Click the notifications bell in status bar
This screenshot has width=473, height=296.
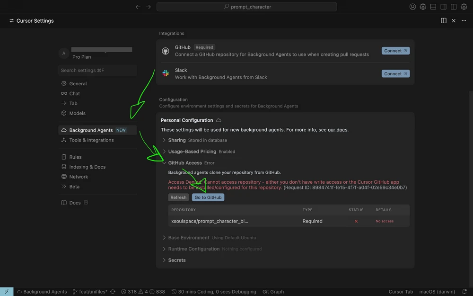coord(465,292)
